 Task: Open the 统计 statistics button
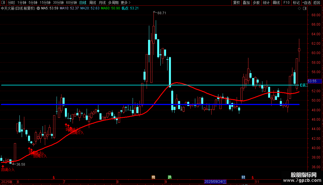266,3
